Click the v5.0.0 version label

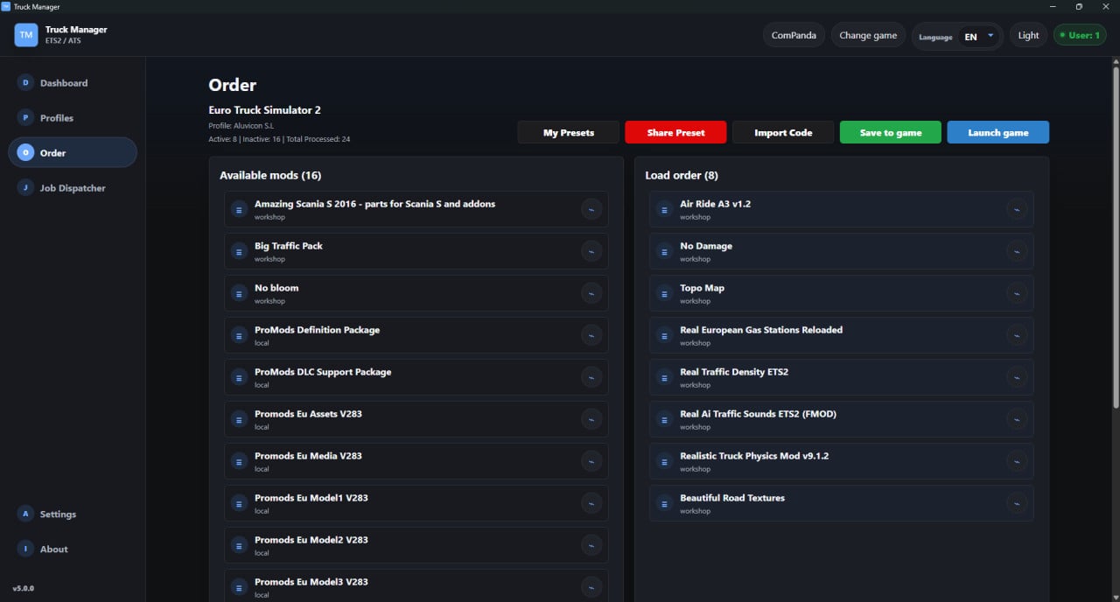click(x=24, y=588)
